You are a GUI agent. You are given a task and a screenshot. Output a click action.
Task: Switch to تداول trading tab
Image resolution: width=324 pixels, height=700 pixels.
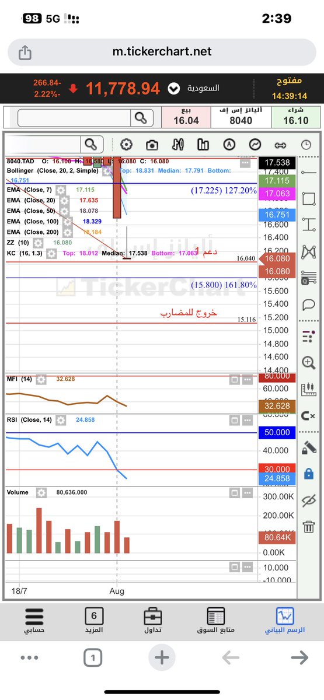pos(153,621)
